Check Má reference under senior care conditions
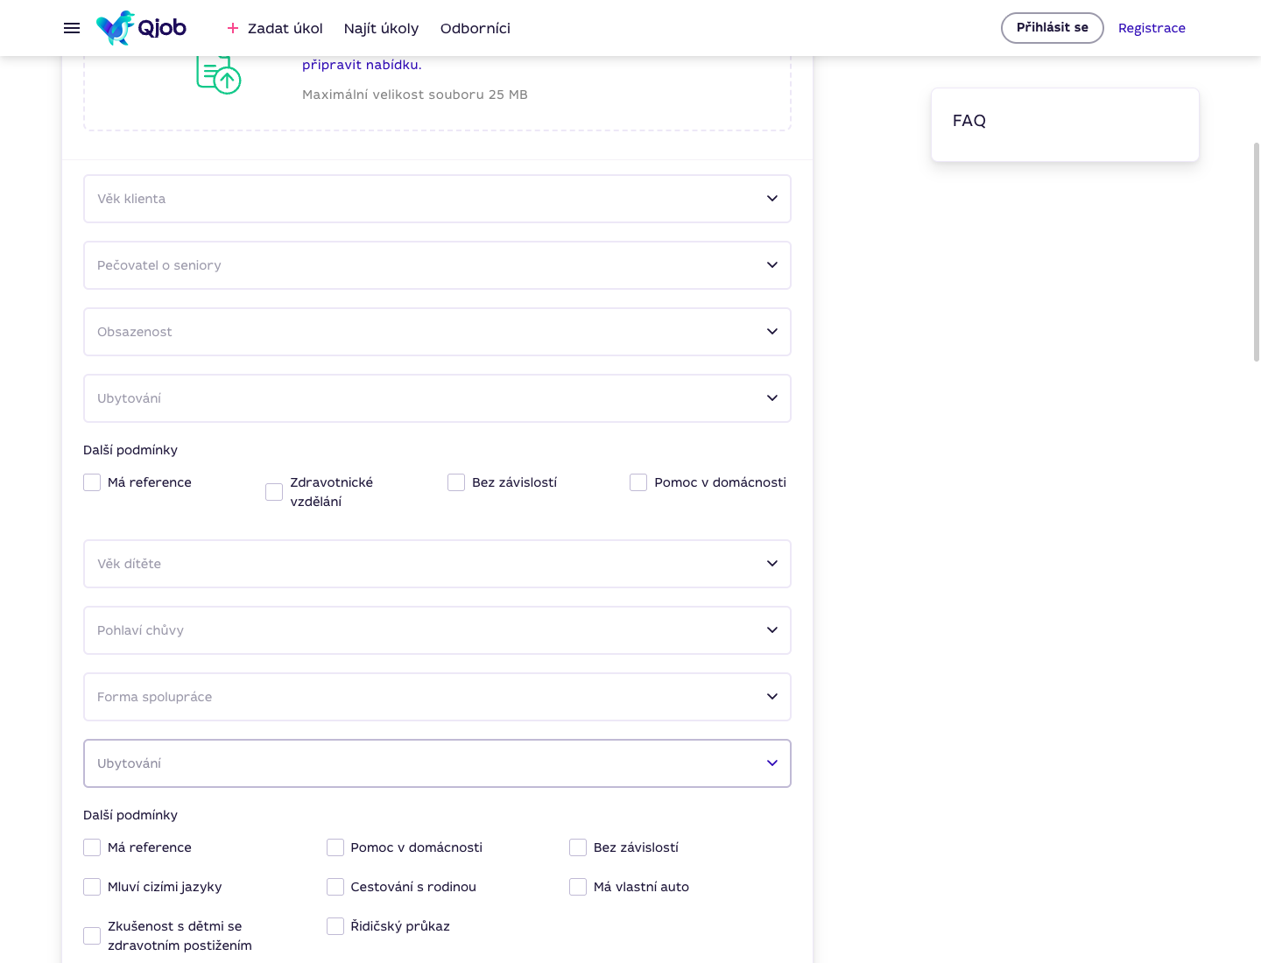Screen dimensions: 1261x963 pyautogui.click(x=92, y=482)
